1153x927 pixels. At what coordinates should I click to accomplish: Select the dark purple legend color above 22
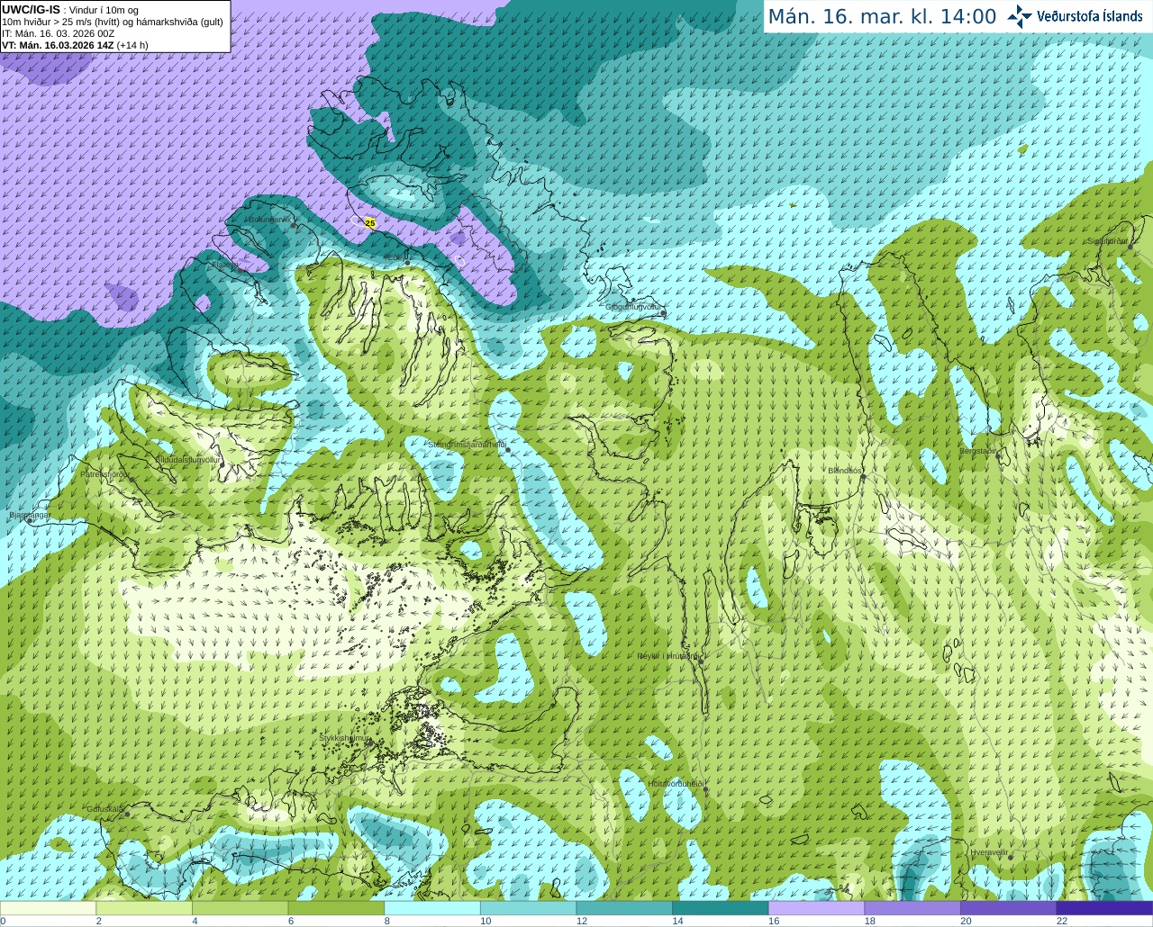pyautogui.click(x=1104, y=908)
